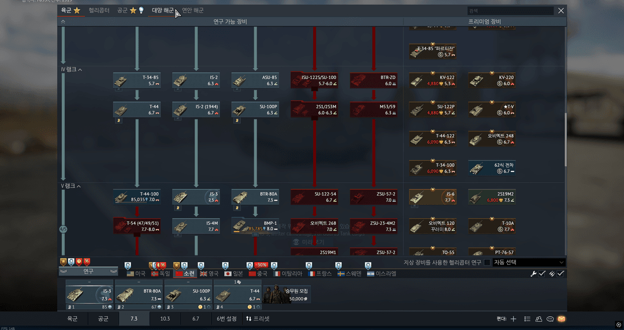The height and width of the screenshot is (330, 624).
Task: Click the 승무원 모집 crew recruit button
Action: (x=288, y=295)
